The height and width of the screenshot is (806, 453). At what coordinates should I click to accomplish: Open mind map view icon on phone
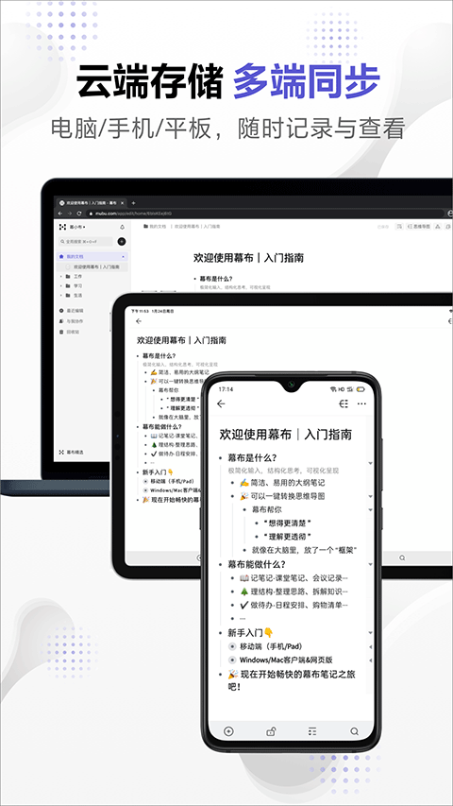[344, 403]
